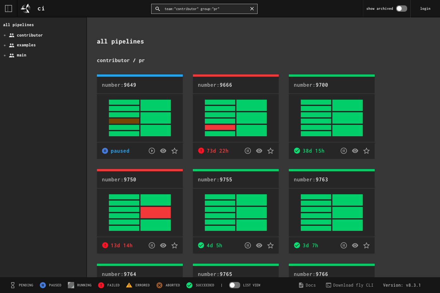Toggle visibility of pipeline number:9700
Viewport: 440px width, 293px height.
click(x=355, y=151)
